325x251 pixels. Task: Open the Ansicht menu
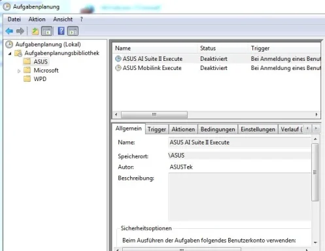point(63,19)
